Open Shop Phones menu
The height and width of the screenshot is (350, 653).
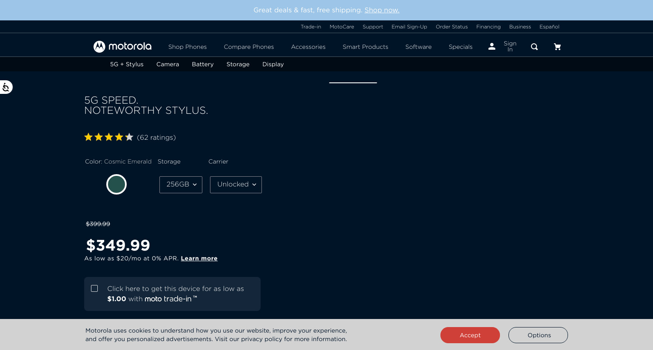click(187, 47)
